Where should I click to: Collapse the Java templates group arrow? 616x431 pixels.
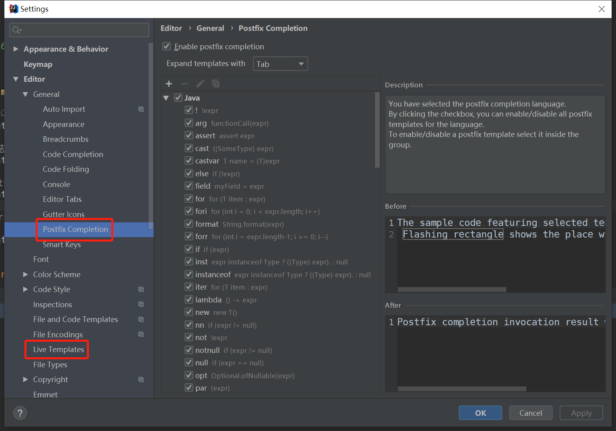pyautogui.click(x=166, y=98)
